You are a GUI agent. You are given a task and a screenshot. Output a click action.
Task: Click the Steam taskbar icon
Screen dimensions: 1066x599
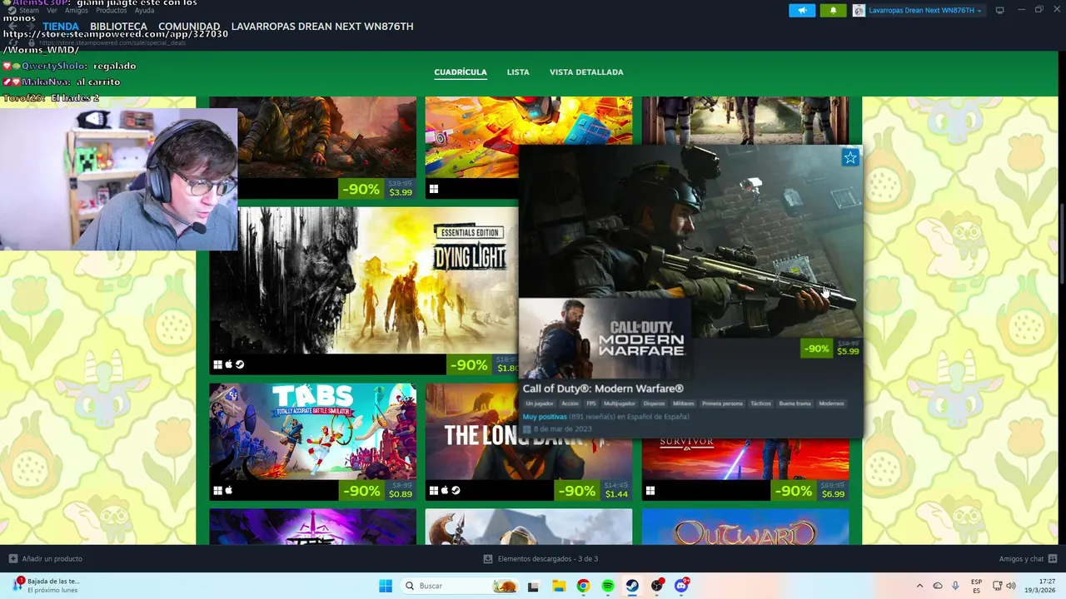(632, 586)
